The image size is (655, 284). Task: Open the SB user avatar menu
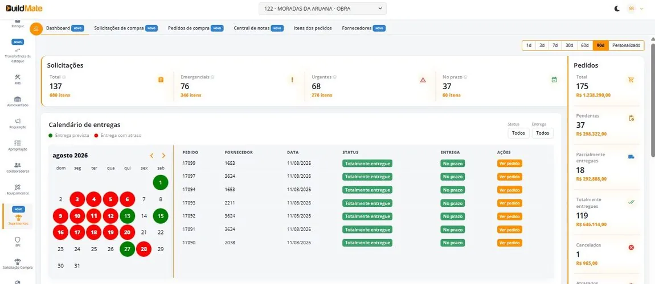coord(631,9)
